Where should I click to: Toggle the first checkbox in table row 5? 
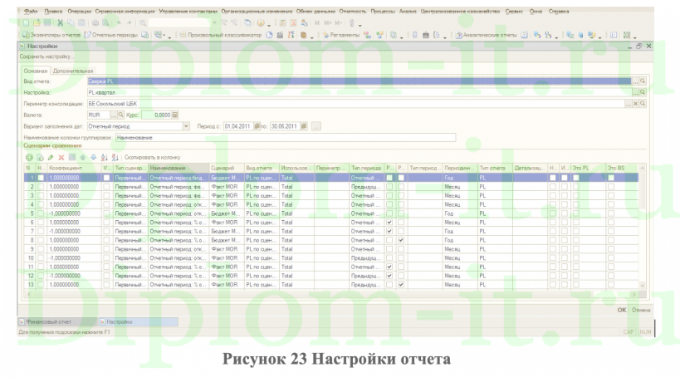[x=41, y=213]
